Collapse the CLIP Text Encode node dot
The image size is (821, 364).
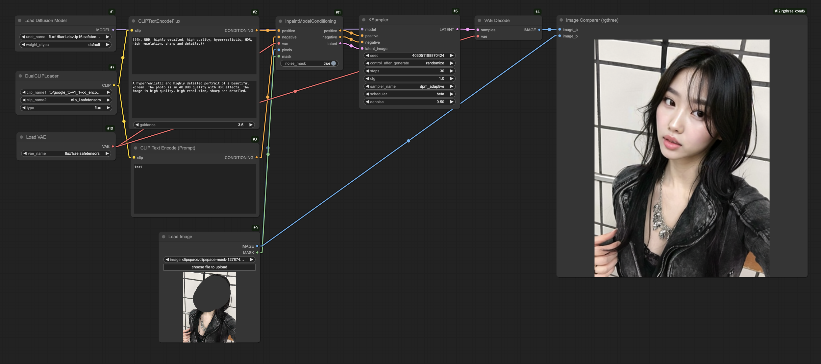[136, 148]
